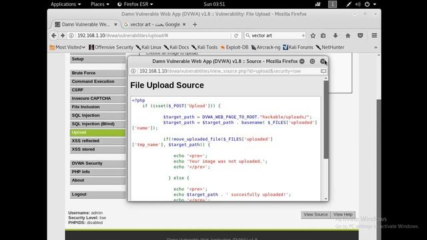This screenshot has height=240, width=427.
Task: Switch to the Damn Vulnerable Web App tab
Action: (x=86, y=25)
